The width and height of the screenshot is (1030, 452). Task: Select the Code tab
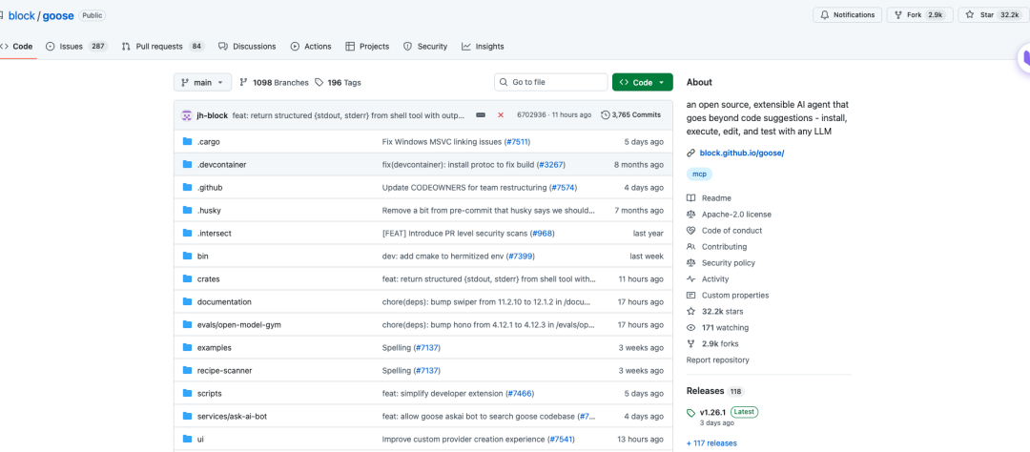(16, 47)
